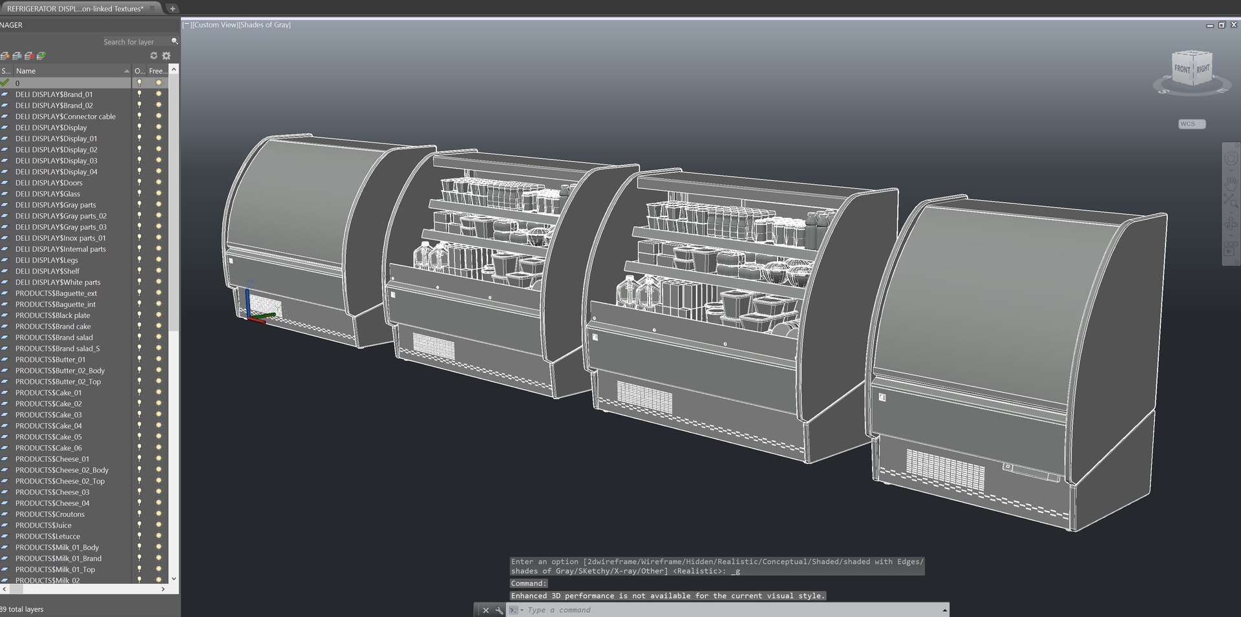The height and width of the screenshot is (617, 1241).
Task: Click the layer search magnifier icon
Action: coord(175,41)
